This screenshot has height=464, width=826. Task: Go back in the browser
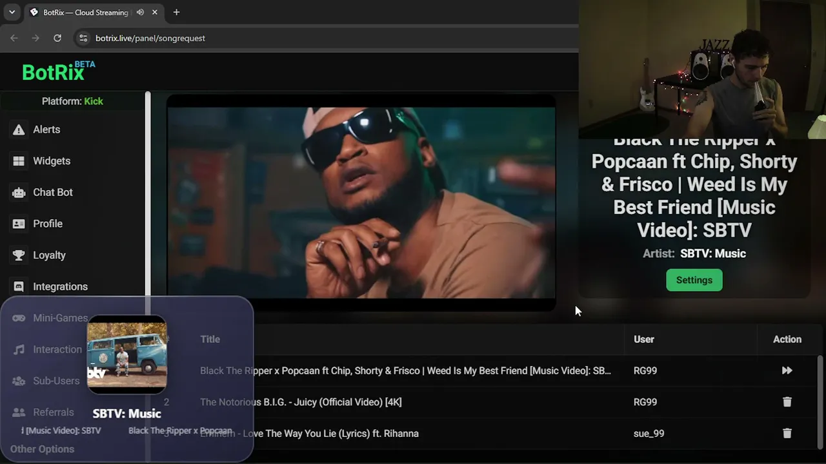14,38
